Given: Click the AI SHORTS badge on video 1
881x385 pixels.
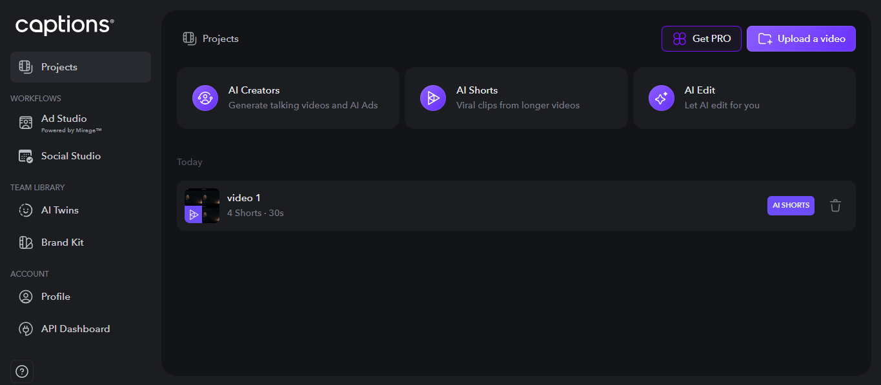Looking at the screenshot, I should 791,206.
